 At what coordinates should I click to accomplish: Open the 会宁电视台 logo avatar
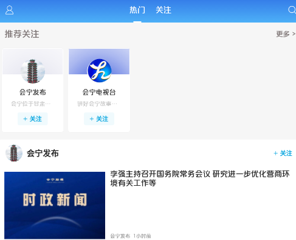(99, 71)
